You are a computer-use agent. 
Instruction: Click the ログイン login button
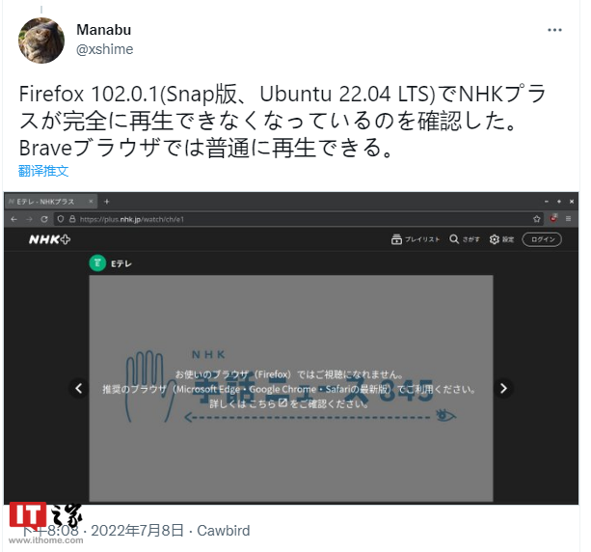tap(542, 239)
